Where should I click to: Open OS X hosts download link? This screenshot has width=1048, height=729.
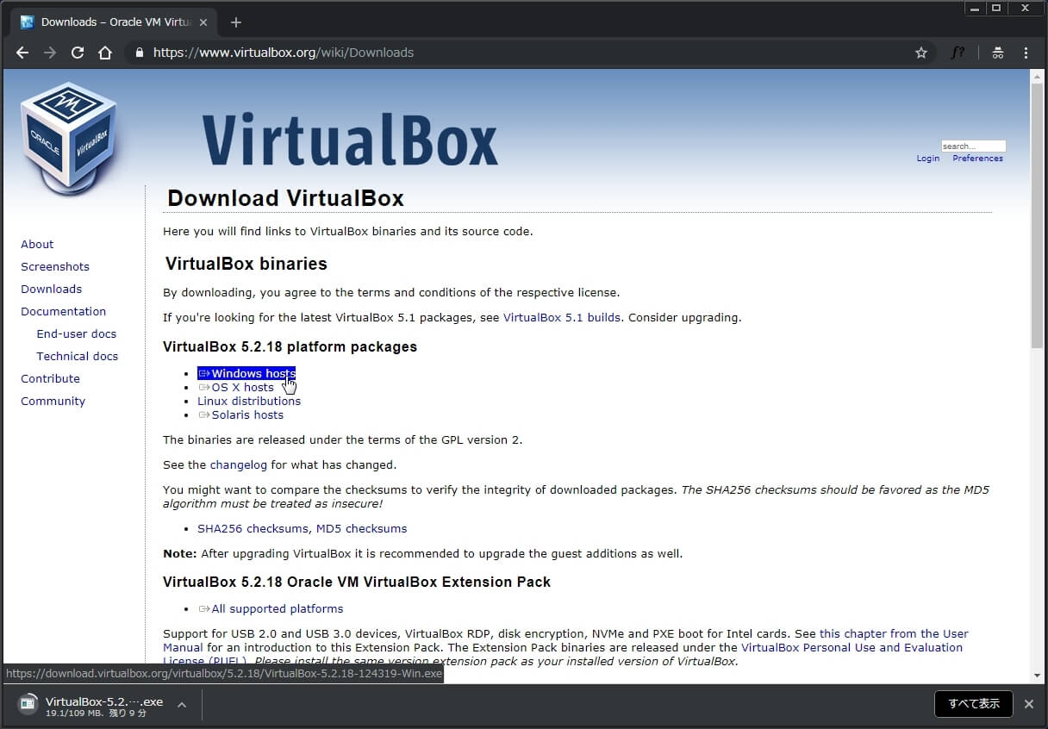tap(242, 387)
